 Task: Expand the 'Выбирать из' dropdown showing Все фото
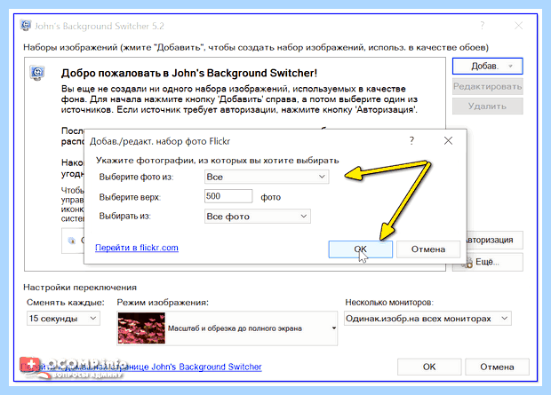click(257, 217)
